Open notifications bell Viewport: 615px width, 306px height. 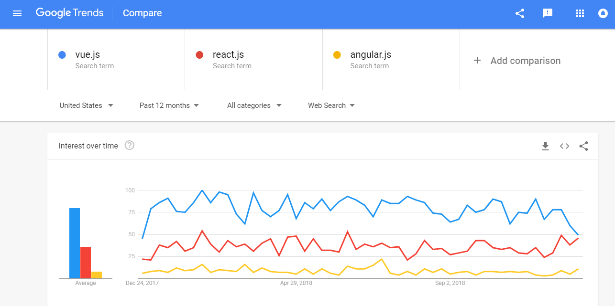pos(602,13)
